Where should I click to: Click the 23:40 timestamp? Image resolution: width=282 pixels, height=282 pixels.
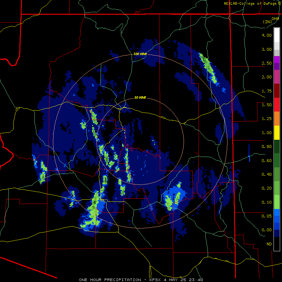196,280
